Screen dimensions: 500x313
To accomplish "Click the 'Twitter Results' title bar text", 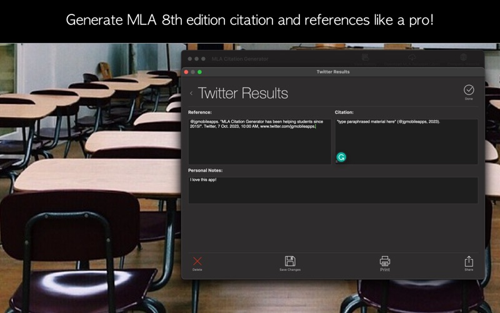I will (x=333, y=72).
